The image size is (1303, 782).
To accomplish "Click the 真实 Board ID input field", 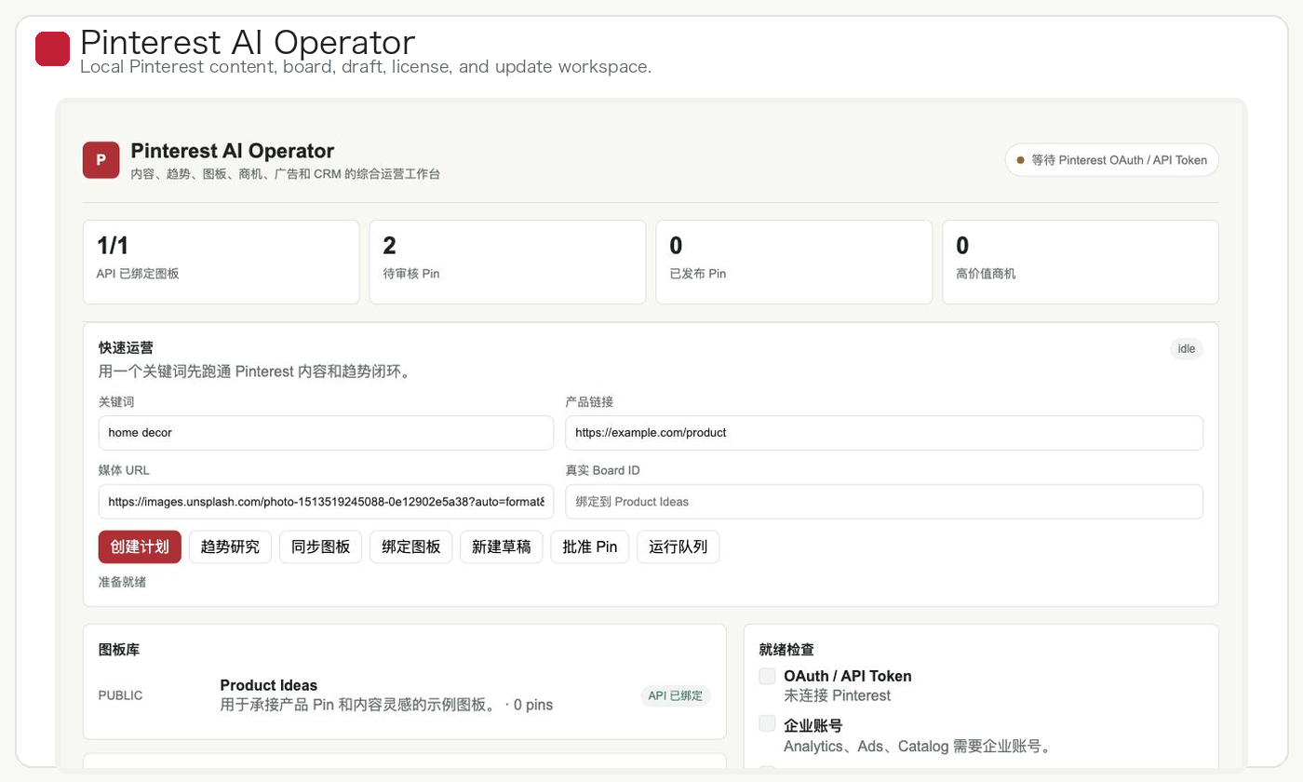I will (884, 502).
